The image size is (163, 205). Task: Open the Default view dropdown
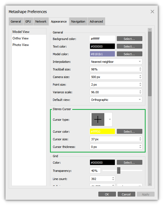tap(116, 100)
